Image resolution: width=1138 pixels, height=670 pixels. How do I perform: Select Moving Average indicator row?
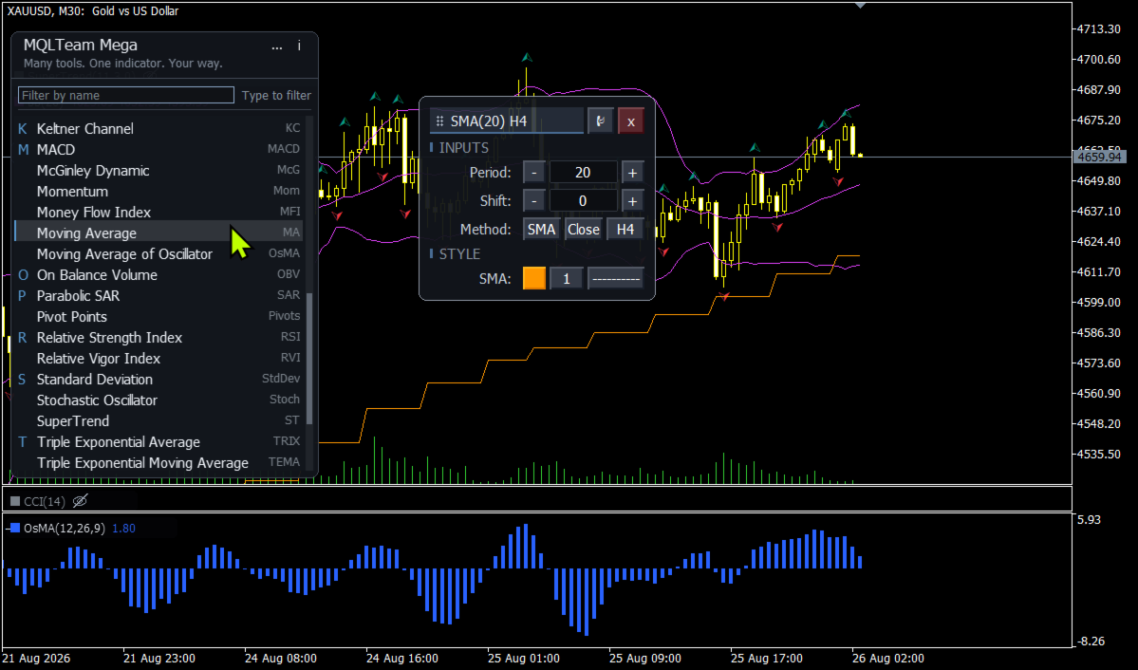click(x=159, y=233)
